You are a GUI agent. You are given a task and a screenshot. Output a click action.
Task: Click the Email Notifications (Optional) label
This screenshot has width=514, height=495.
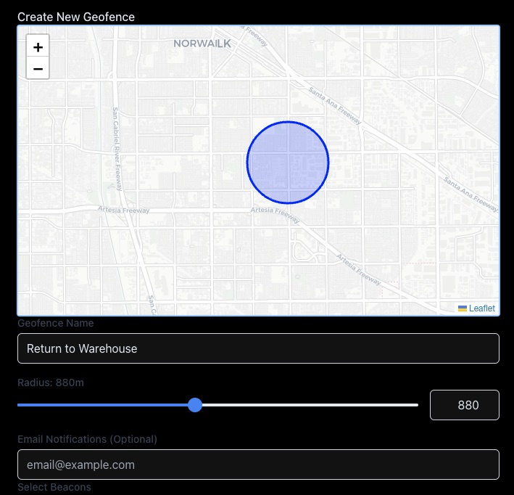tap(87, 439)
